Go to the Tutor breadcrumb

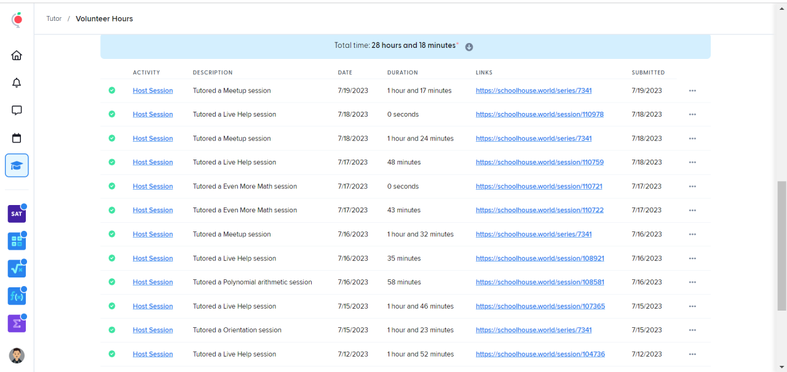[54, 18]
